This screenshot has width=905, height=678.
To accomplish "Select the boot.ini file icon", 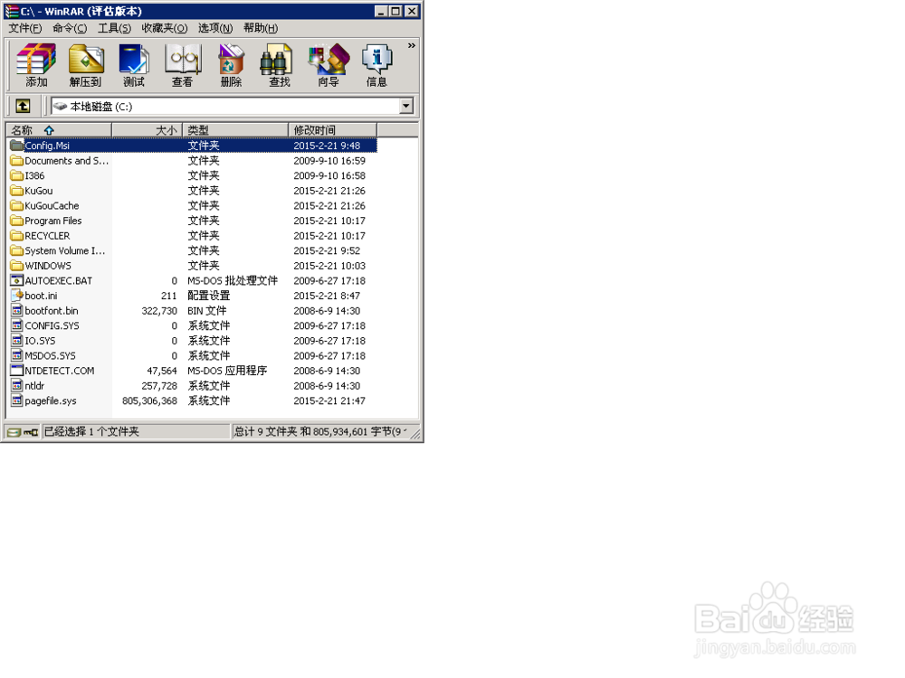I will pyautogui.click(x=16, y=296).
